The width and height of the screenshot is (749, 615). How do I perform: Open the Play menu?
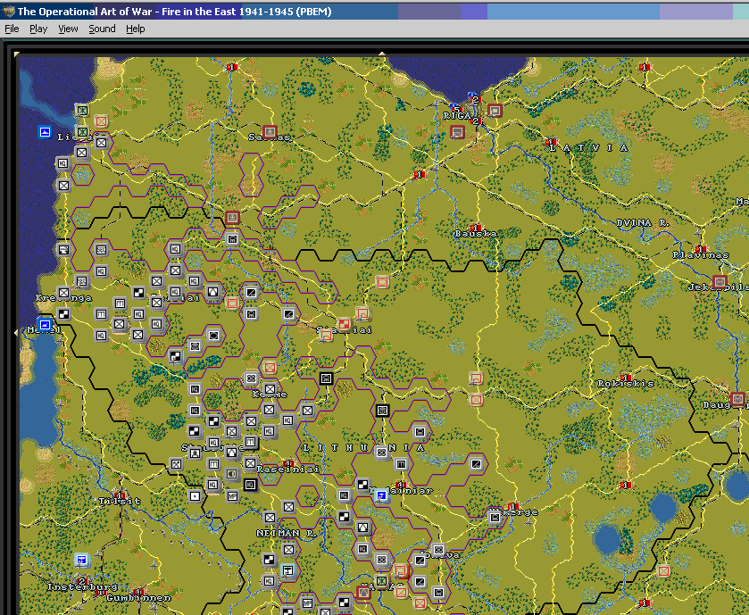tap(38, 29)
